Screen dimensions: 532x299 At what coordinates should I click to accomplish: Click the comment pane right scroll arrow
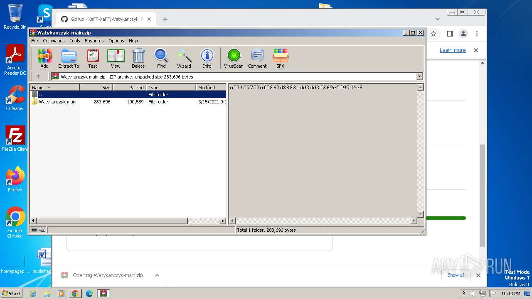point(414,221)
